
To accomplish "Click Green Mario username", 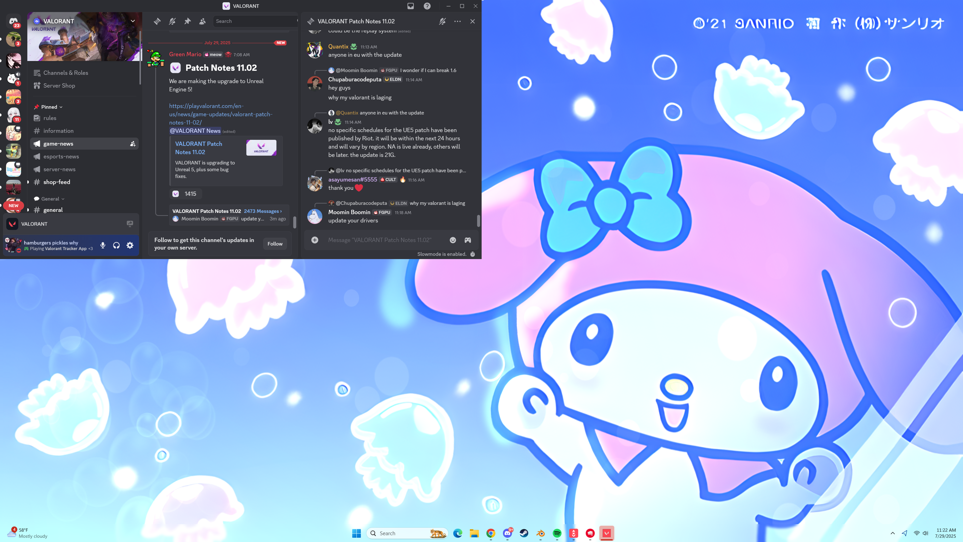I will pos(185,54).
